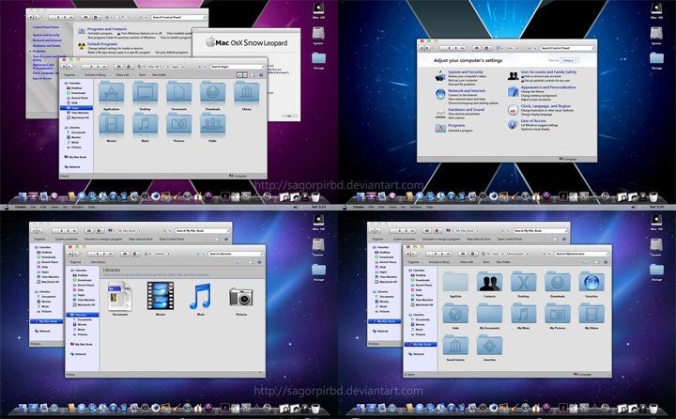Open Appearance and Personalization heading link
The width and height of the screenshot is (676, 419).
(x=548, y=87)
